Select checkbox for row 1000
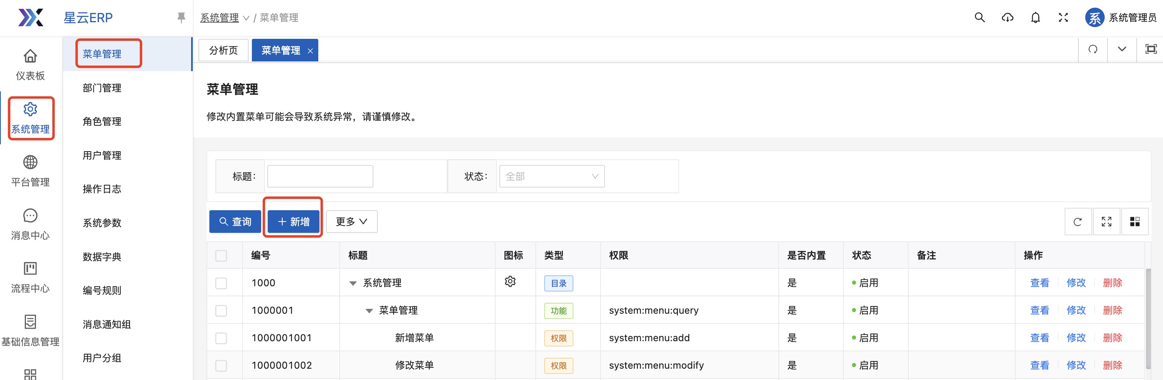Viewport: 1163px width, 380px height. tap(221, 283)
